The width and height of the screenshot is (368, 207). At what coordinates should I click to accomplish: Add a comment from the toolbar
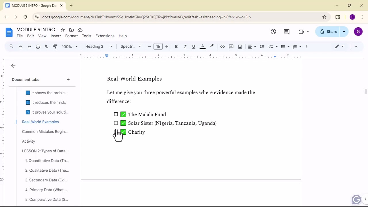click(231, 47)
